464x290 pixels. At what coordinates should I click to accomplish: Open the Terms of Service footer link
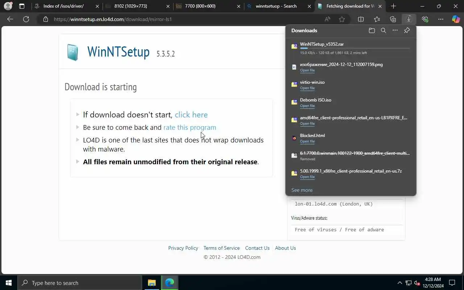(x=221, y=248)
